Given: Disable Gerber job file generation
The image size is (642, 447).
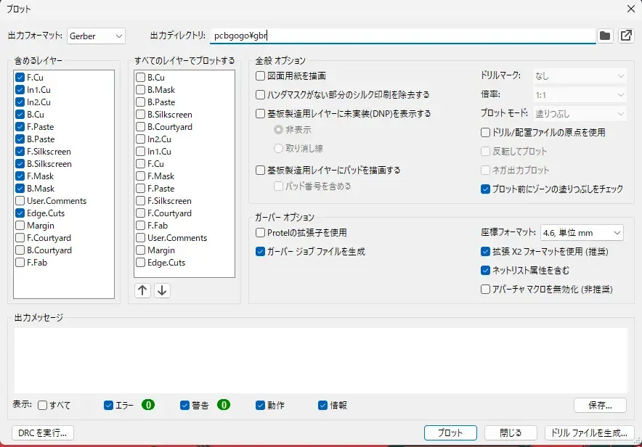Looking at the screenshot, I should click(261, 252).
